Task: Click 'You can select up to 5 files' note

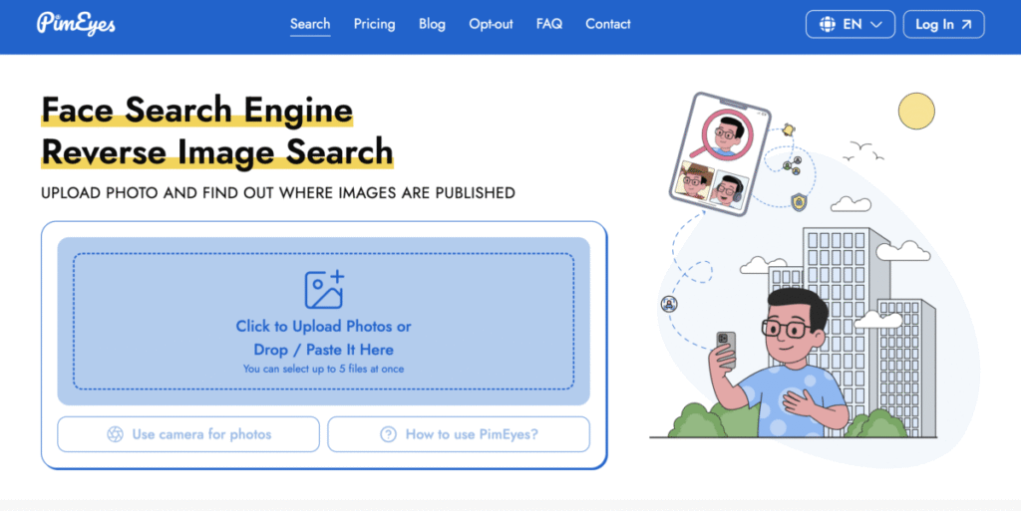Action: (324, 369)
